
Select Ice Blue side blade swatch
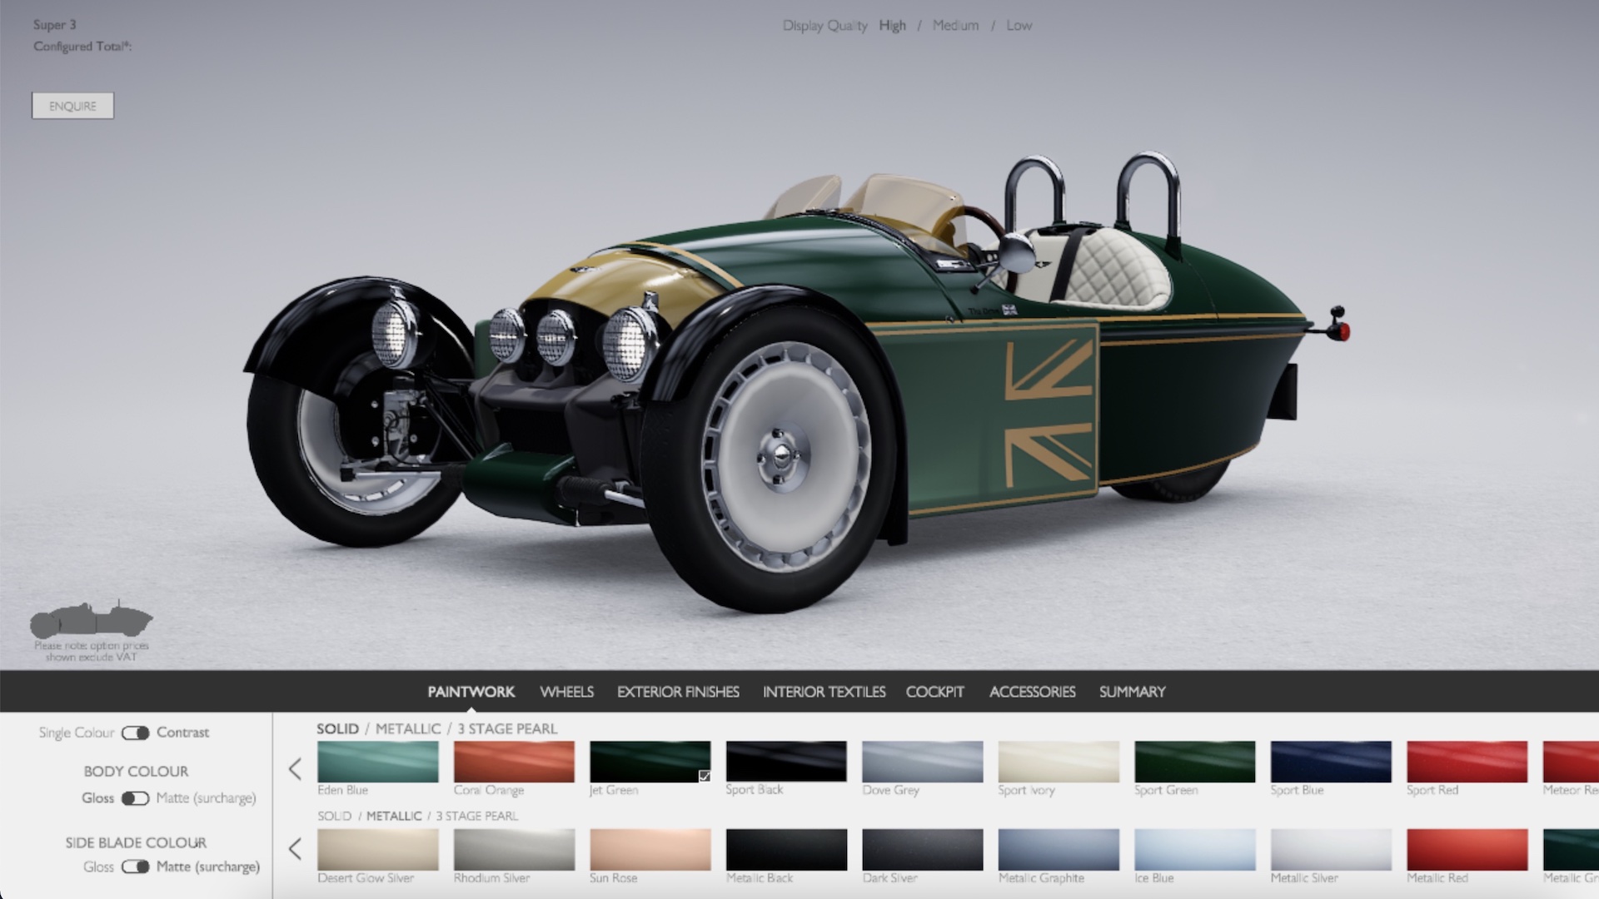[1194, 849]
